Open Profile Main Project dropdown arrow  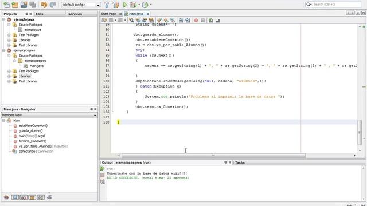click(151, 5)
